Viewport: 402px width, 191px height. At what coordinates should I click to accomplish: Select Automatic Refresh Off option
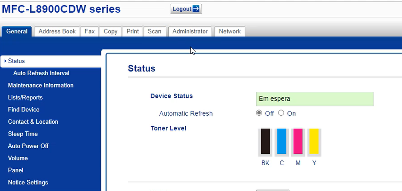tap(259, 113)
